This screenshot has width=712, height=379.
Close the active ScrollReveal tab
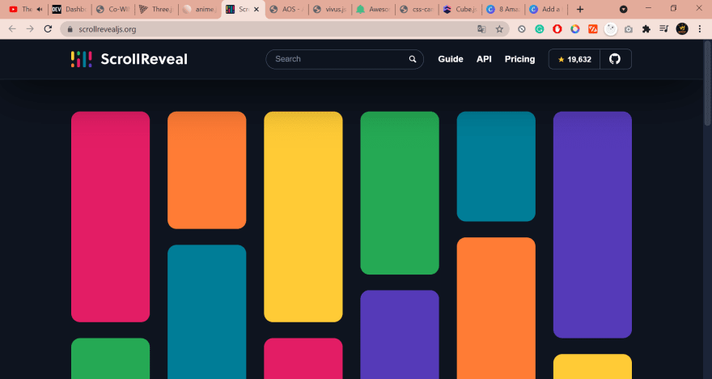pos(256,9)
